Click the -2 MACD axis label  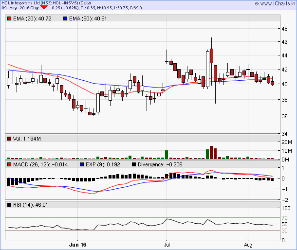pos(285,199)
